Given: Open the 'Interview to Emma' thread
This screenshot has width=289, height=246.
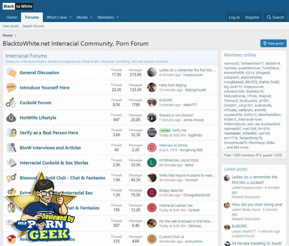Looking at the screenshot, I should pyautogui.click(x=173, y=145).
